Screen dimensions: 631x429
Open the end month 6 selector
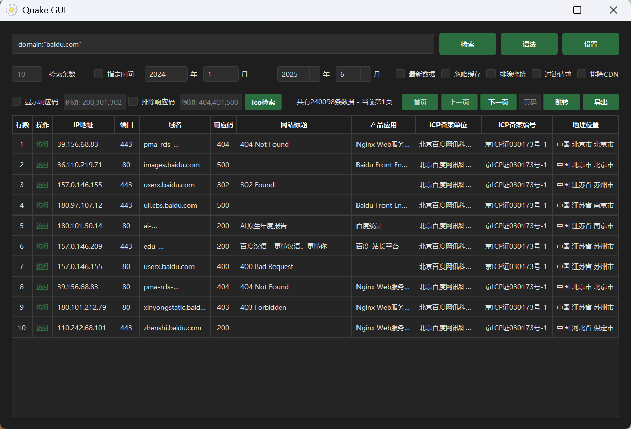tap(353, 74)
